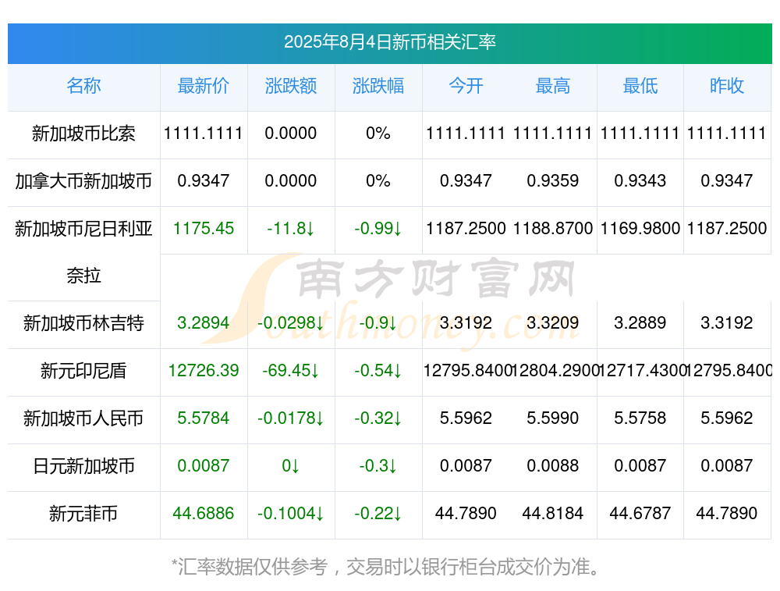Click latest price 1175.45
The image size is (780, 591).
click(x=203, y=229)
